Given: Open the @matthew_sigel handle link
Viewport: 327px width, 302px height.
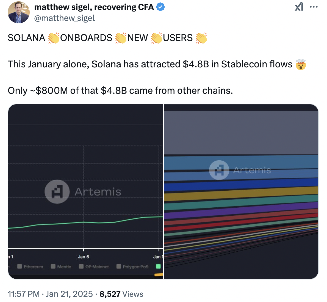Looking at the screenshot, I should (64, 18).
